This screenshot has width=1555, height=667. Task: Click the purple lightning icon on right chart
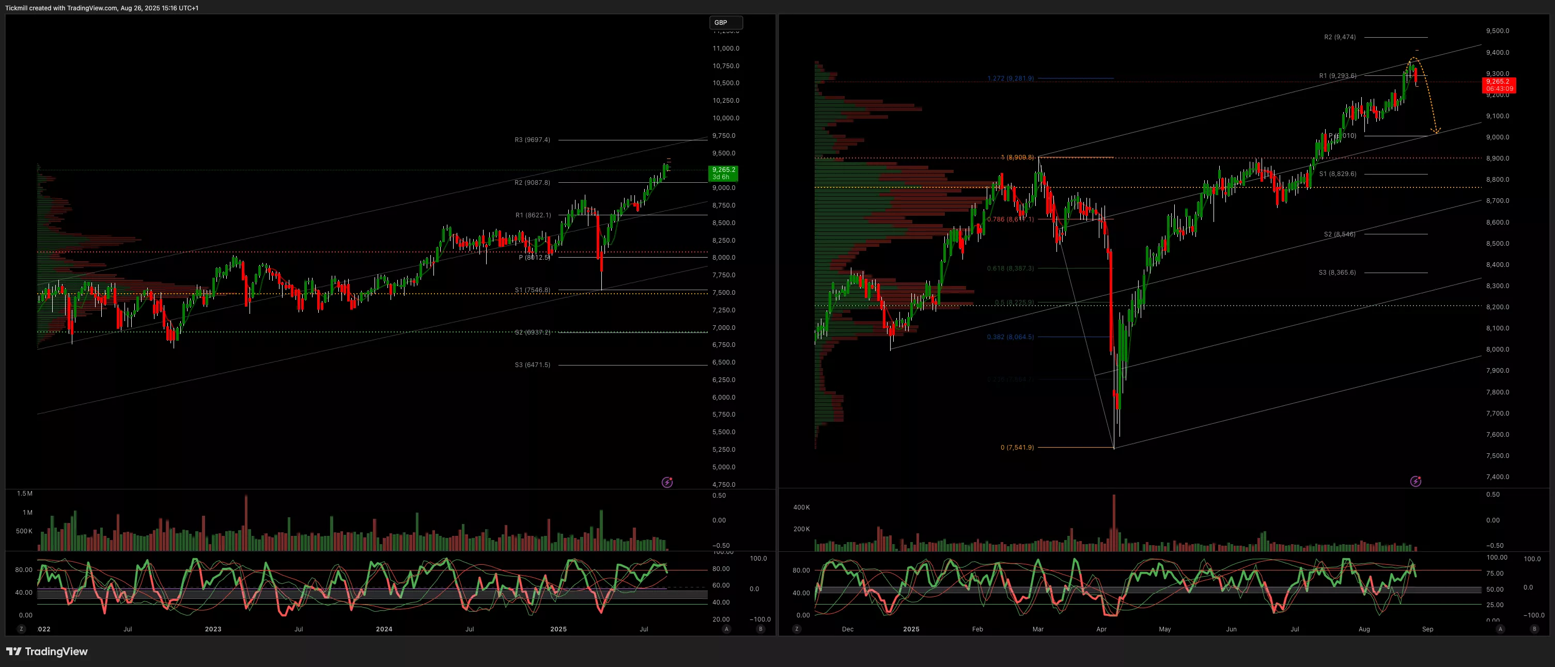pyautogui.click(x=1416, y=481)
